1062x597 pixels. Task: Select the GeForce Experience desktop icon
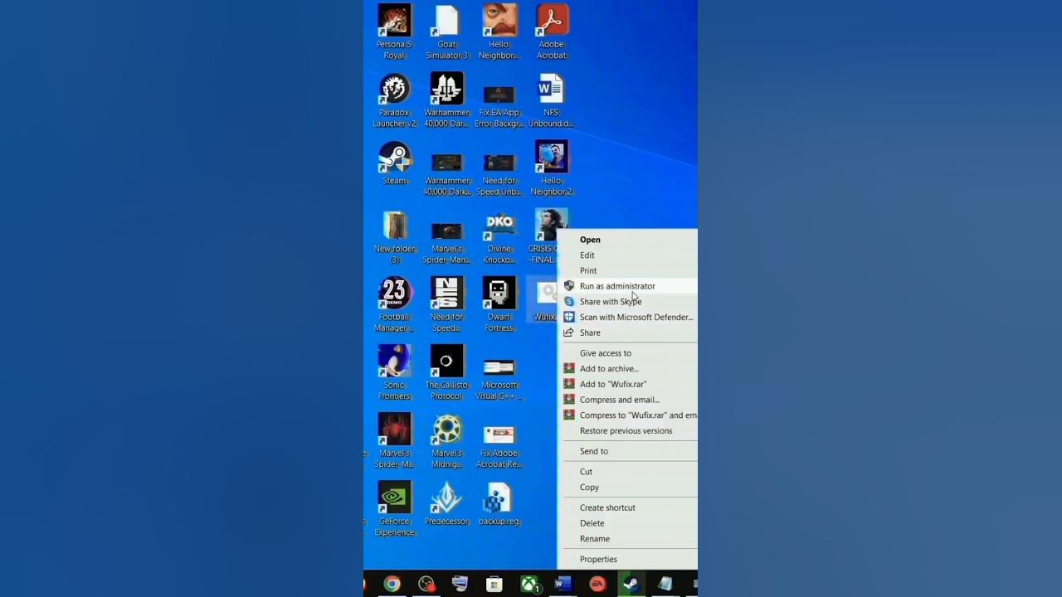(394, 509)
